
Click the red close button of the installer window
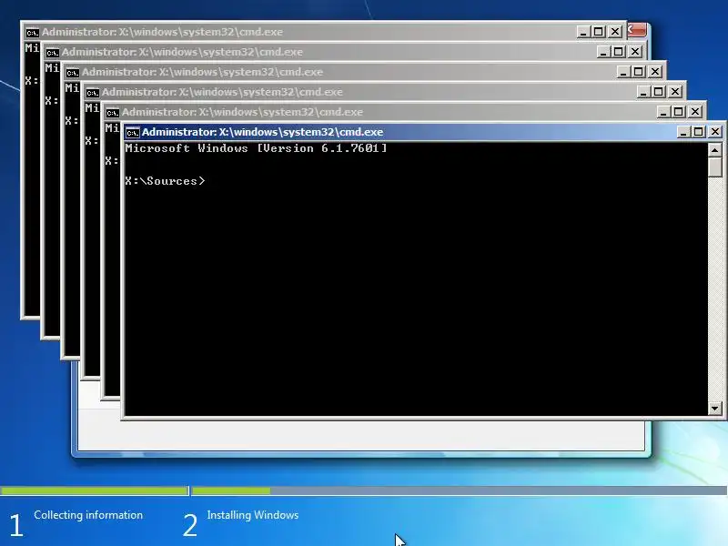coord(637,30)
